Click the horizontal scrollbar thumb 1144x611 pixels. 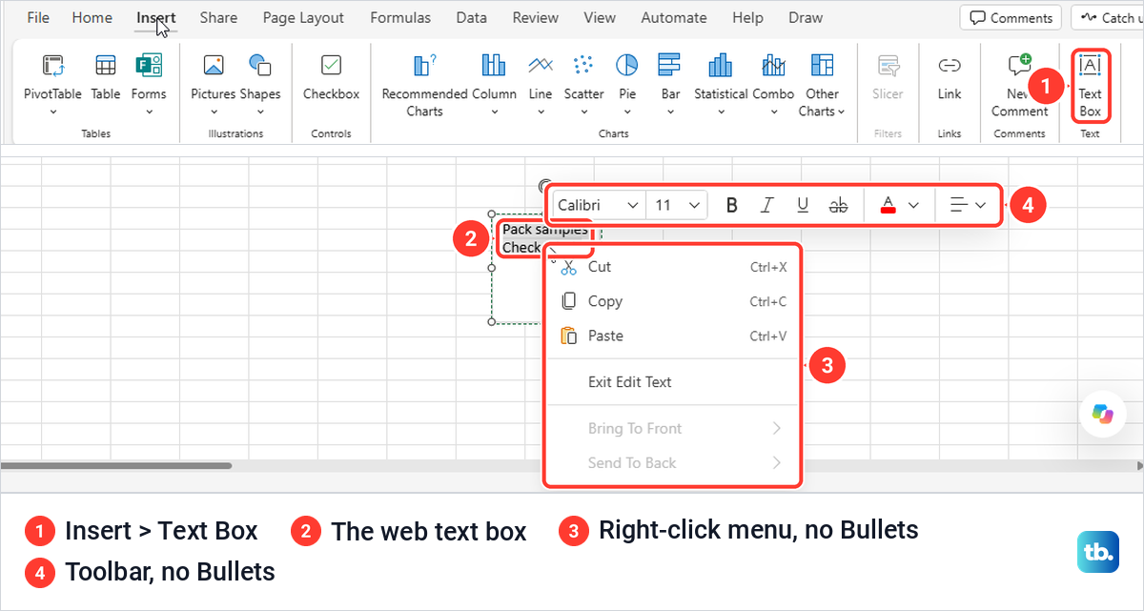[116, 466]
